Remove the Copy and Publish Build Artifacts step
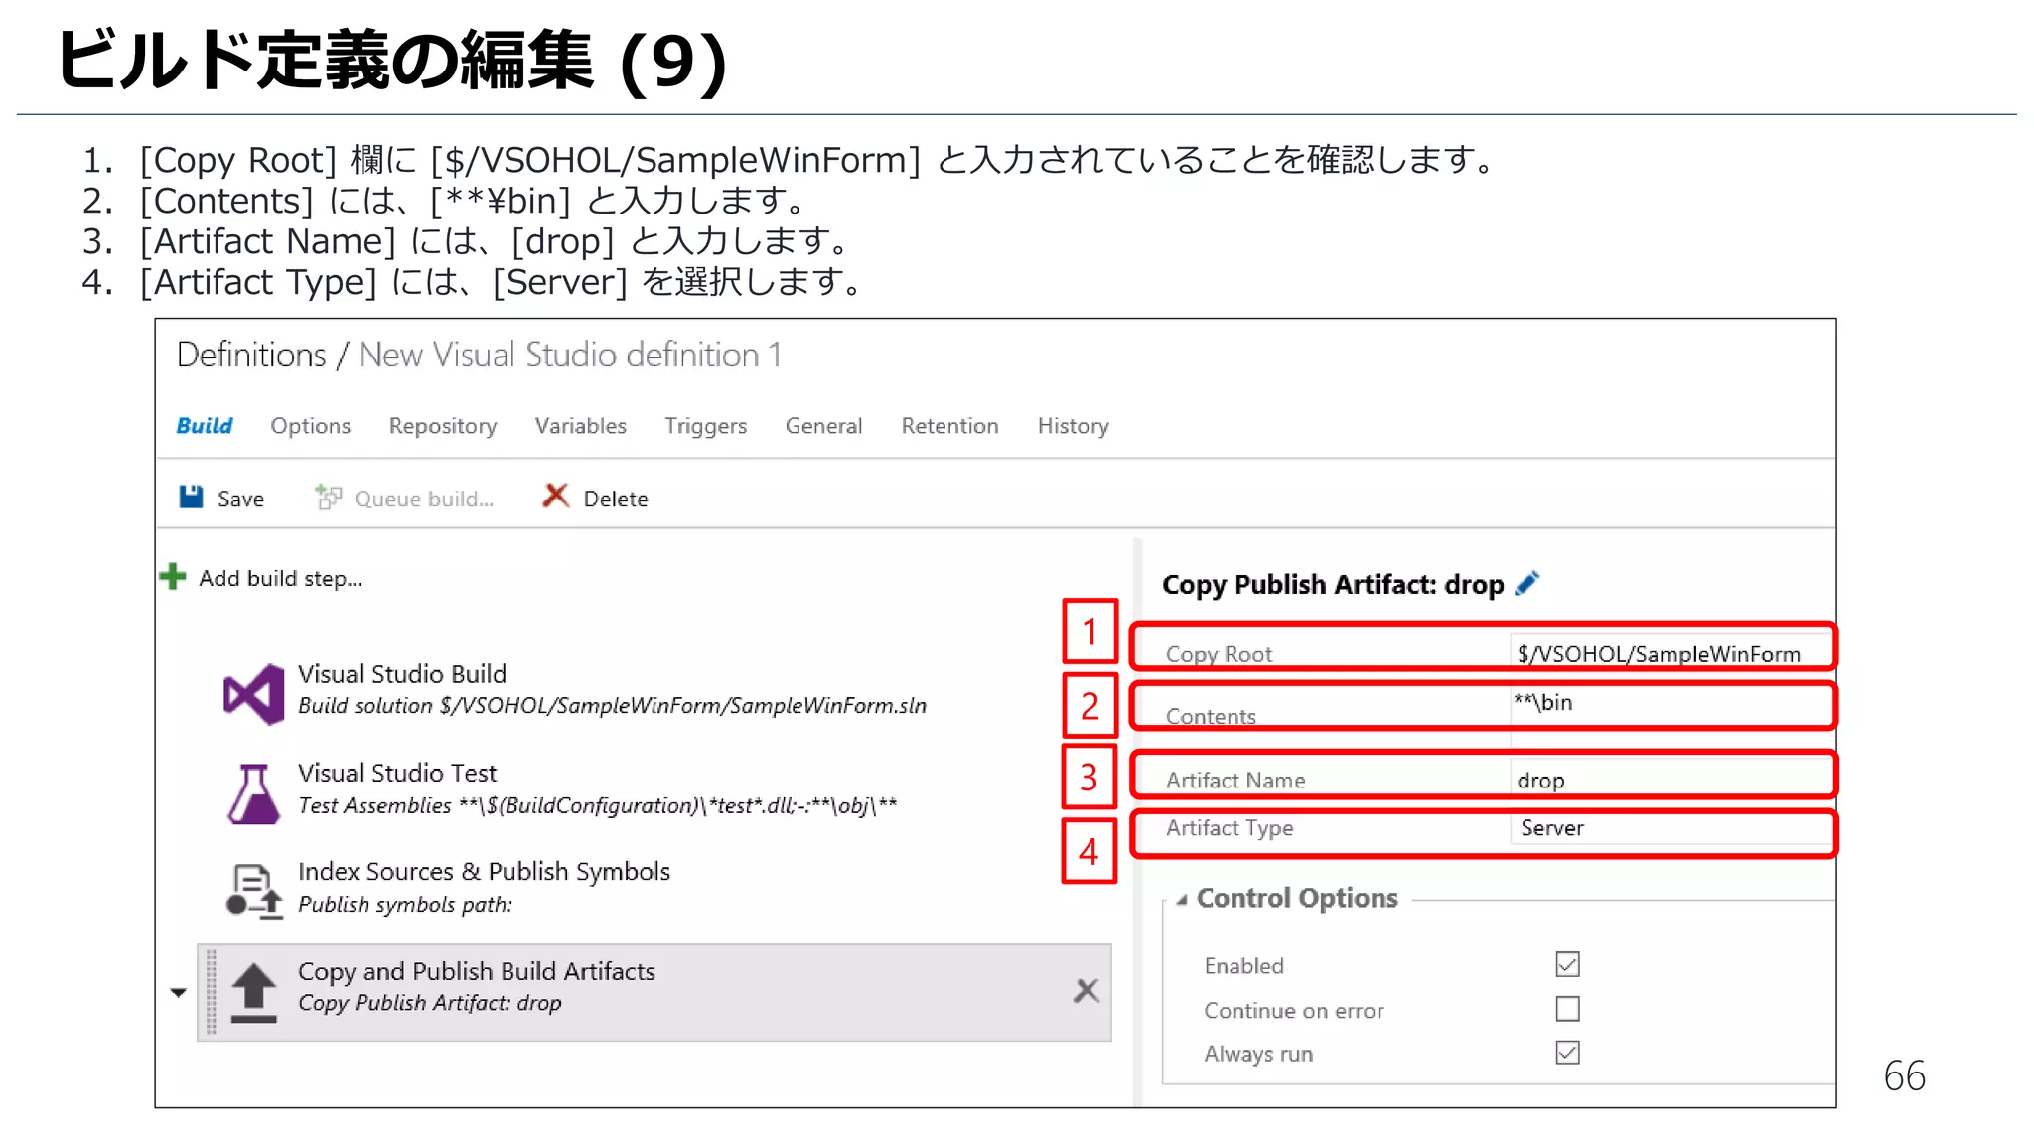The width and height of the screenshot is (2034, 1144). point(1087,990)
